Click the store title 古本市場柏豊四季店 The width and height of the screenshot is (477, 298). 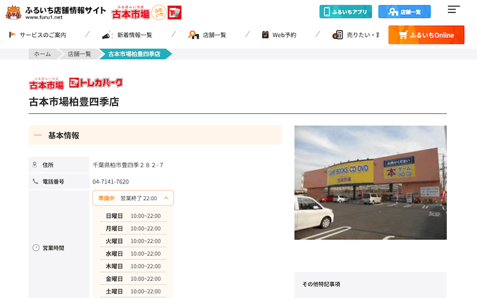coord(74,102)
